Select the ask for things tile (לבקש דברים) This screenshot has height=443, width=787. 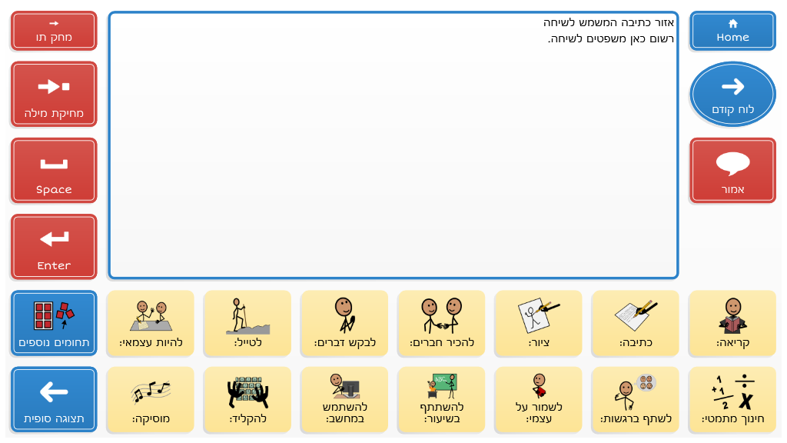(x=344, y=323)
